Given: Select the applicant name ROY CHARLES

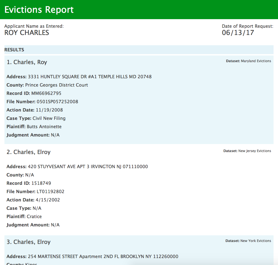Looking at the screenshot, I should 27,33.
